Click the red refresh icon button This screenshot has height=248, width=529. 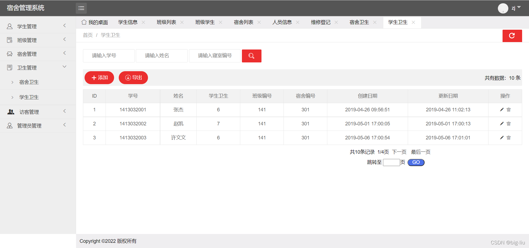tap(512, 36)
